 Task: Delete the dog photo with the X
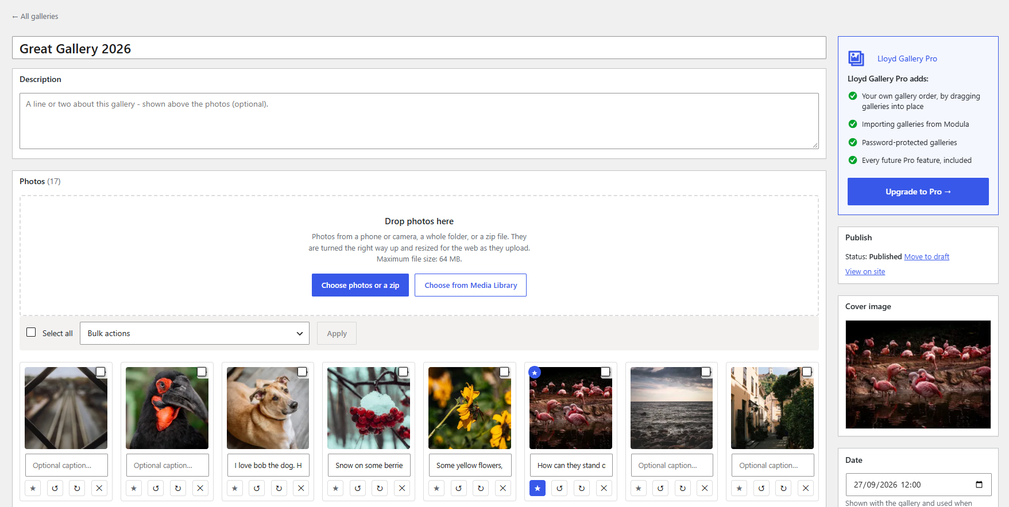(301, 488)
